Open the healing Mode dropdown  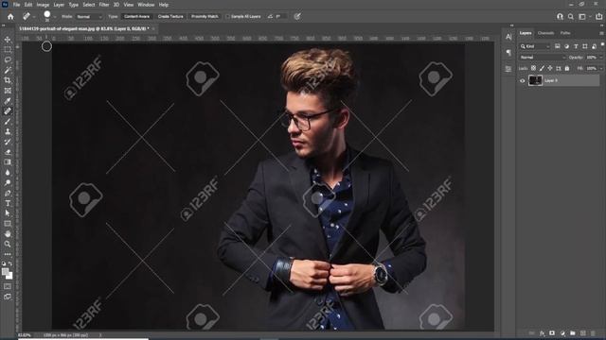pos(89,17)
